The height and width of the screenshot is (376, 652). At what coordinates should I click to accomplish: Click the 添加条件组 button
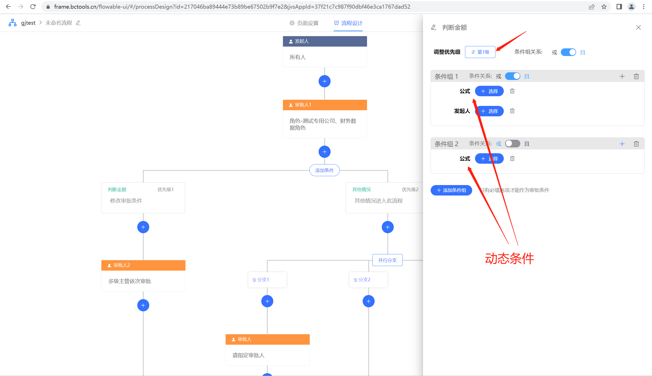click(451, 190)
